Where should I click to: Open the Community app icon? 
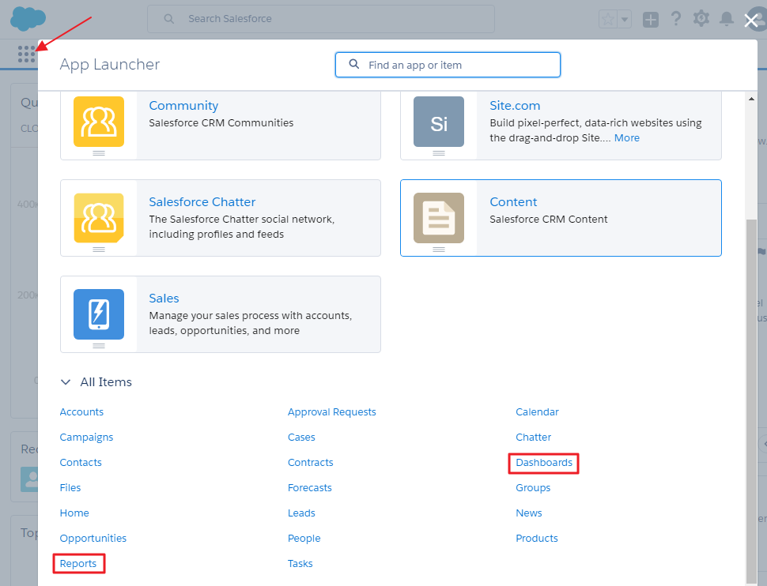(99, 122)
